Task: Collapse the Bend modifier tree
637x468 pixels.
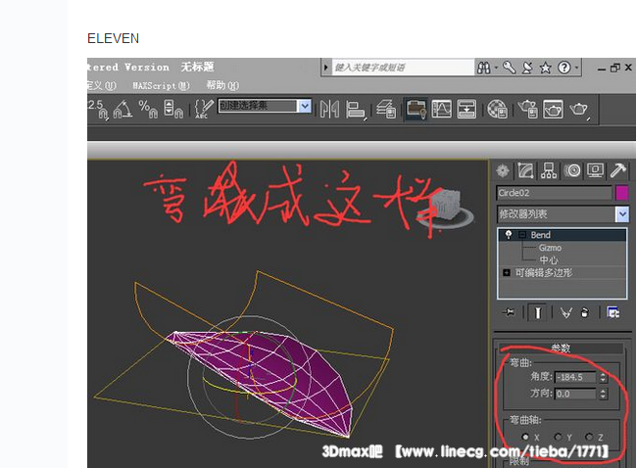Action: pos(522,235)
